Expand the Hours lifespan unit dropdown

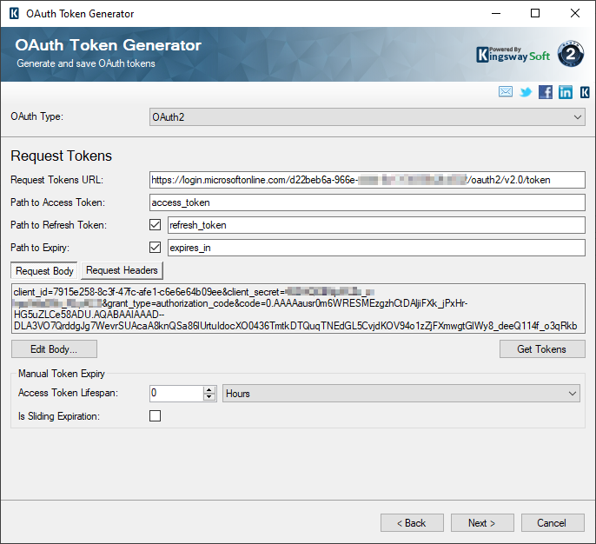[x=401, y=394]
